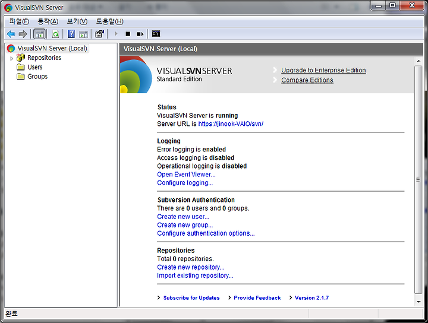Click the 'Logging' section heading
428x323 pixels.
tap(169, 141)
